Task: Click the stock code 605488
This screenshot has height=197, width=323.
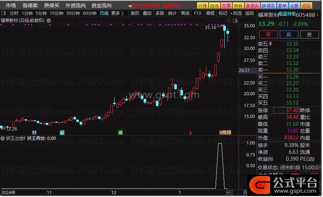Action: [x=305, y=15]
